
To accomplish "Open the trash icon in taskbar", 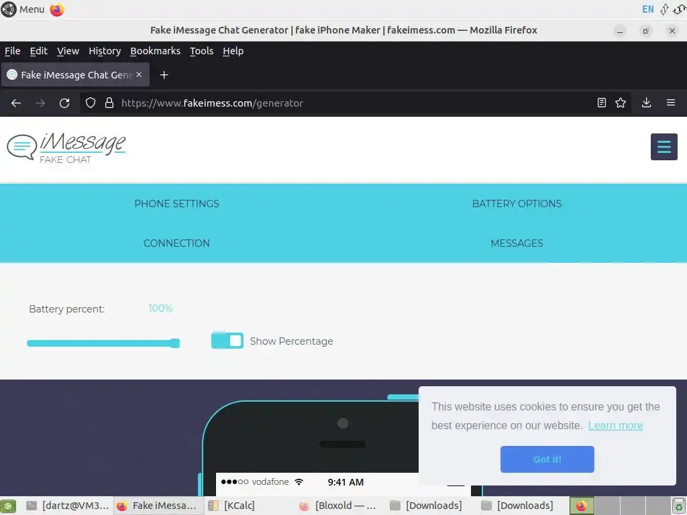I will click(679, 506).
